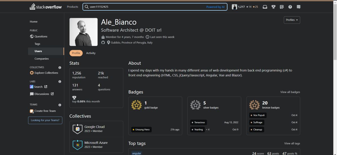Click the Microsoft Azure collective name
The width and height of the screenshot is (337, 155).
tap(96, 143)
